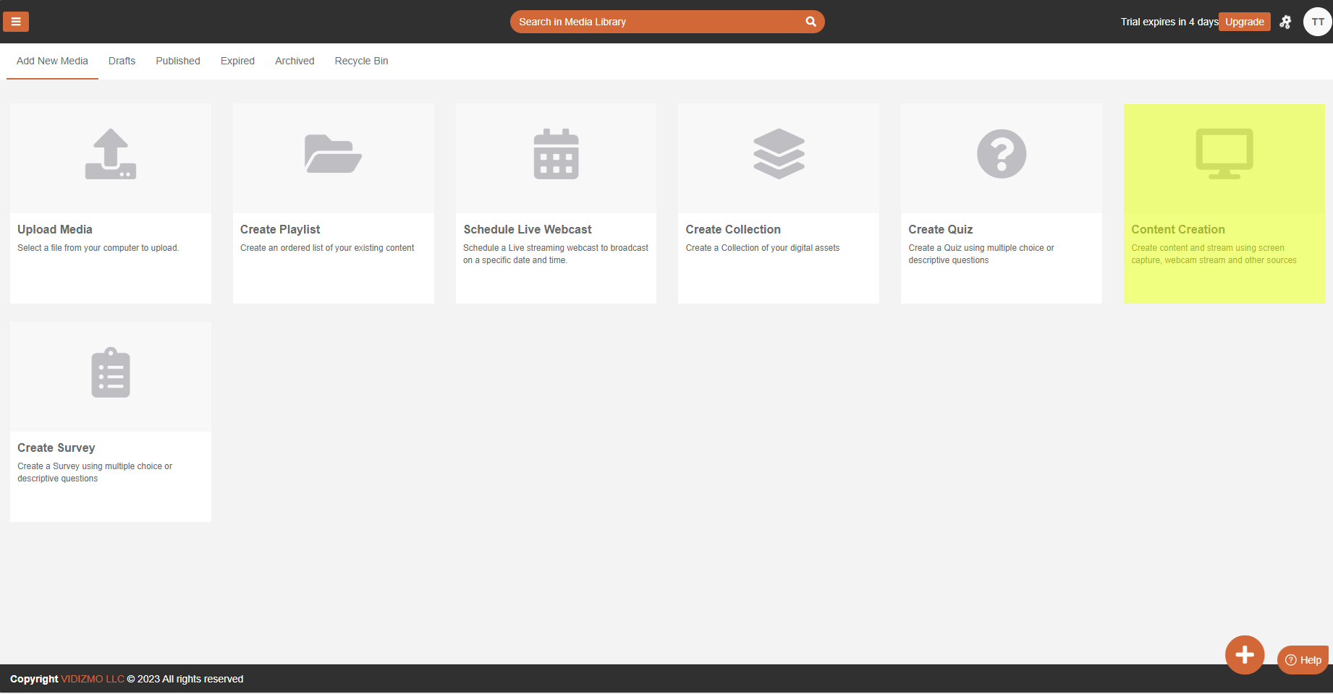Click the Search in Media Library field
This screenshot has width=1333, height=694.
pos(651,22)
